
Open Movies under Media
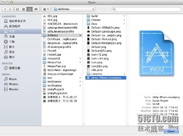20,89
